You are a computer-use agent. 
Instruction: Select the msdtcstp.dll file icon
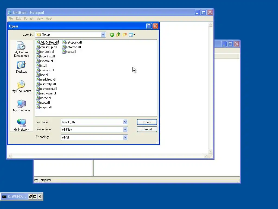click(38, 84)
